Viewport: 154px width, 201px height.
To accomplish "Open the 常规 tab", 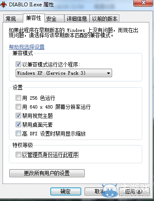I will coord(13,19).
